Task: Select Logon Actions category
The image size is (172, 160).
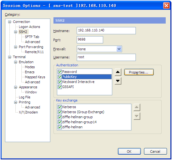Action: coord(29,27)
